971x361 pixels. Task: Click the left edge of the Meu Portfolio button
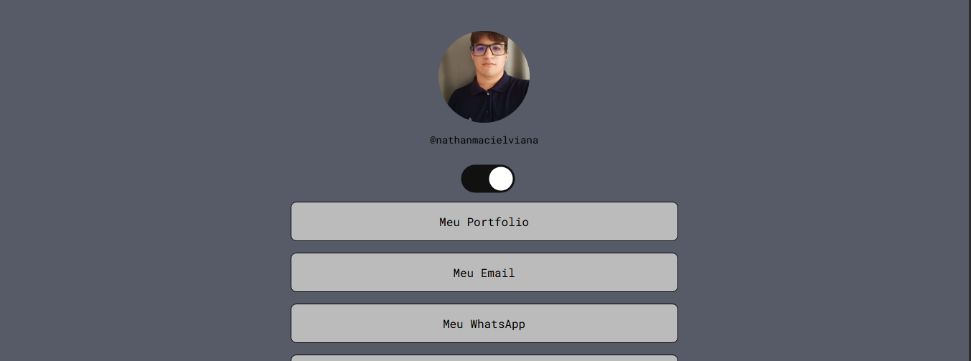[297, 222]
